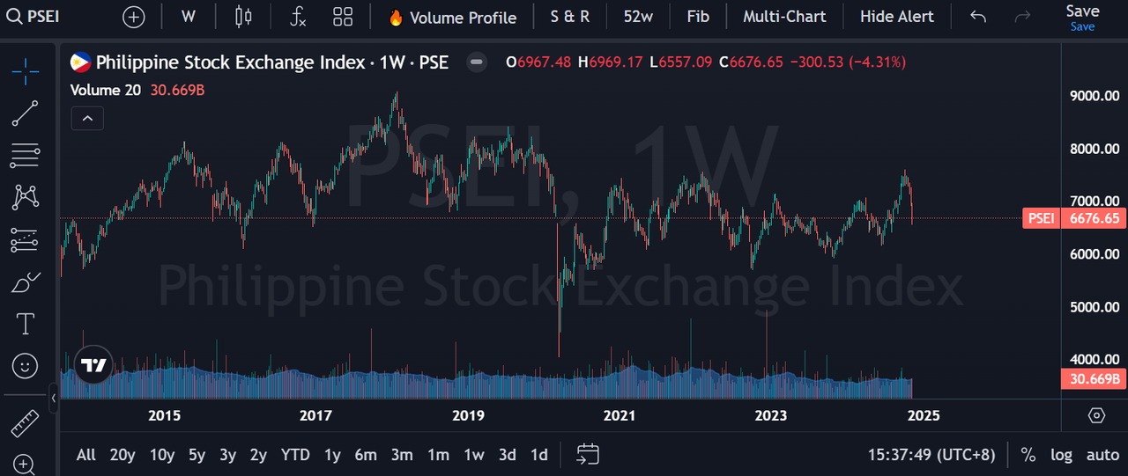Open timezone menu at 15:37:49 (UTC+8)
1128x476 pixels.
tap(931, 455)
